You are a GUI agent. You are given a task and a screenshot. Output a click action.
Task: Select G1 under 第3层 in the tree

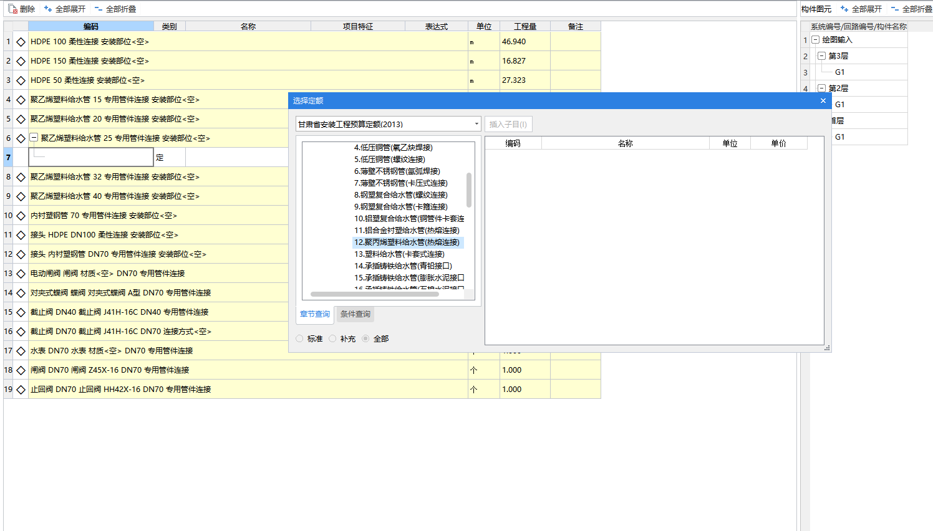click(840, 72)
